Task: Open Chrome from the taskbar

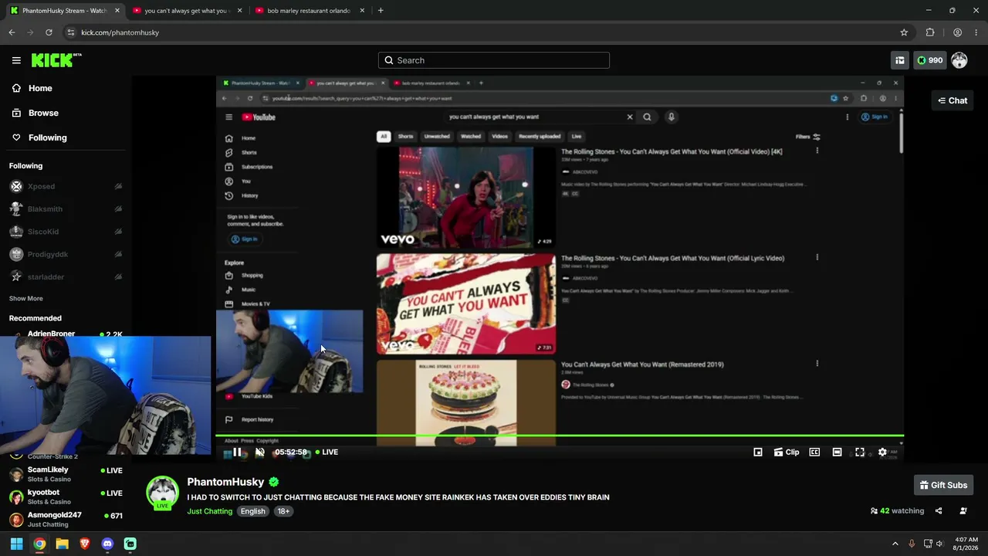Action: click(39, 544)
